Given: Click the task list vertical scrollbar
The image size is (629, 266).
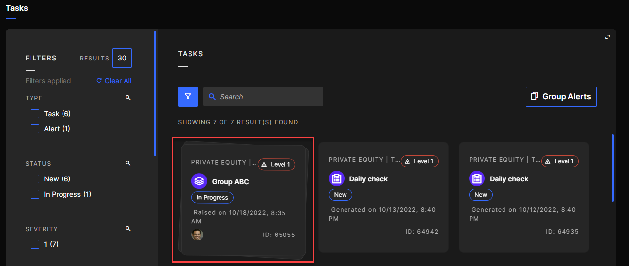Looking at the screenshot, I should [612, 168].
